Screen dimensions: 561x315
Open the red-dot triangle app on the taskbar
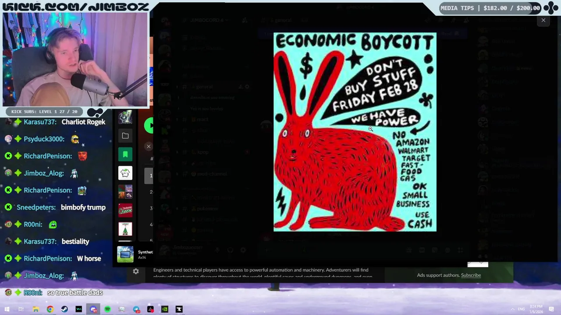[150, 309]
